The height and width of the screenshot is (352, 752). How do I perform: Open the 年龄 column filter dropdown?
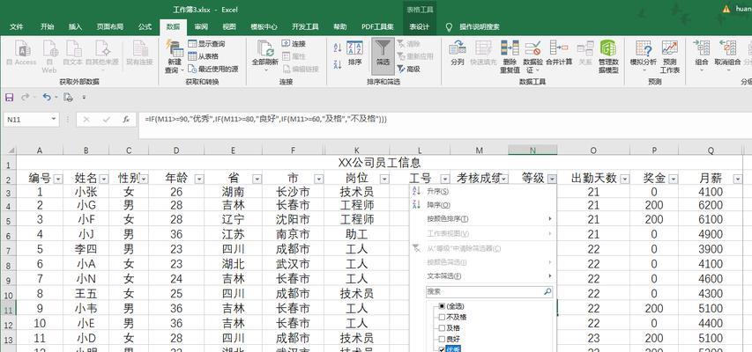click(199, 180)
